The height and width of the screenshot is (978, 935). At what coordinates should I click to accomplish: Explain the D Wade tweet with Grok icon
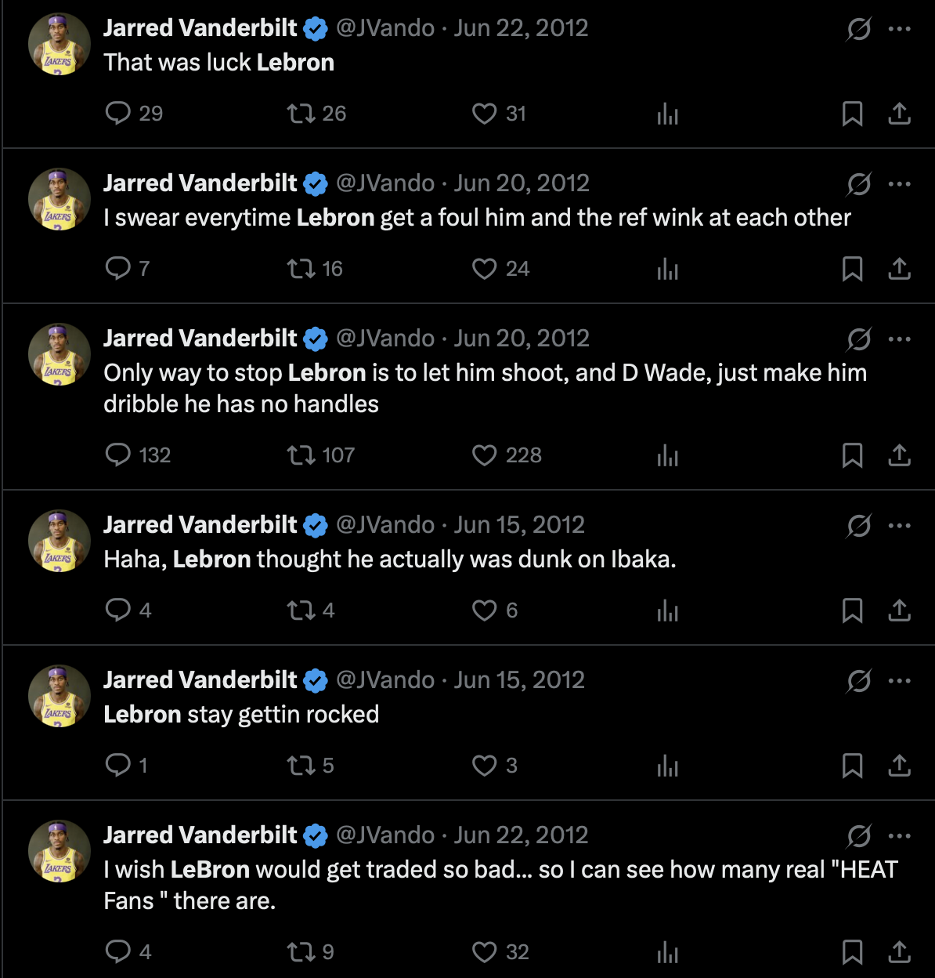(x=859, y=339)
